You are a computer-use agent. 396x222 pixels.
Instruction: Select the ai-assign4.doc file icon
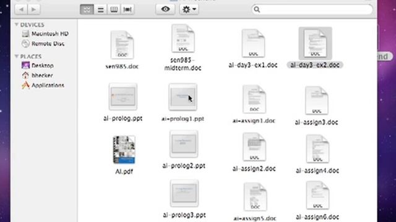coord(317,149)
